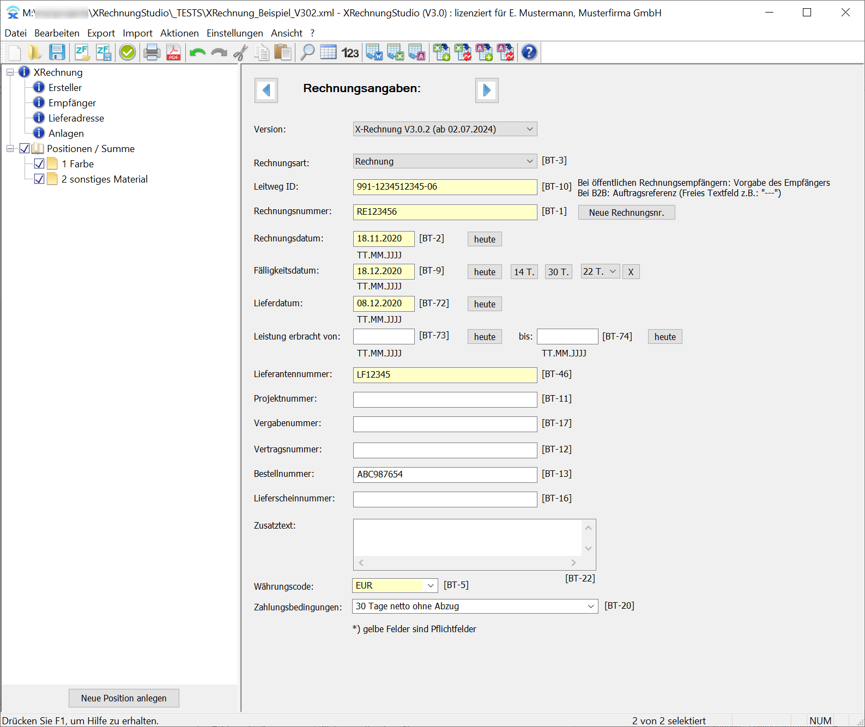Uncheck Positionen / Summe checkbox

coord(25,148)
